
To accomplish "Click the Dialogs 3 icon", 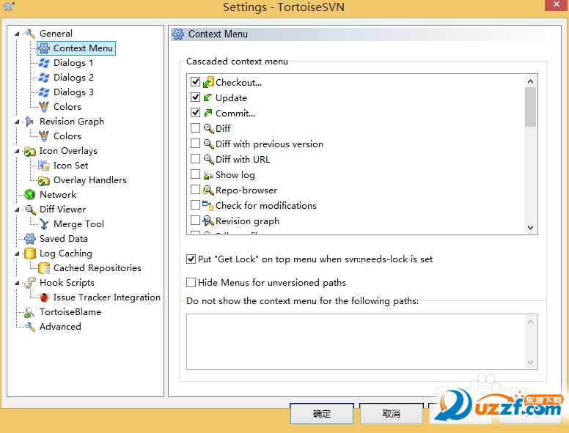I will (x=44, y=92).
